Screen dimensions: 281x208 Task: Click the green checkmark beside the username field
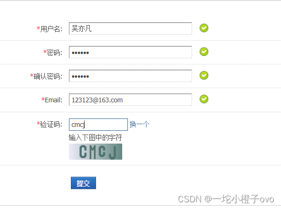(204, 28)
